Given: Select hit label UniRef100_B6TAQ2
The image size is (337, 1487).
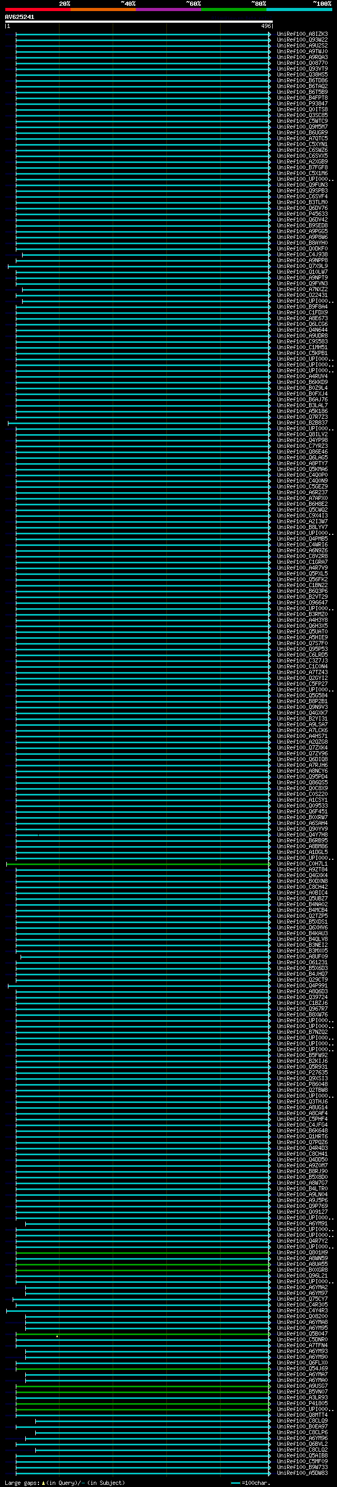Looking at the screenshot, I should coord(302,86).
